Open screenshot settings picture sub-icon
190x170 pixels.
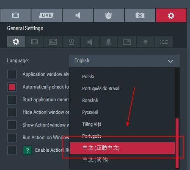(x=53, y=42)
